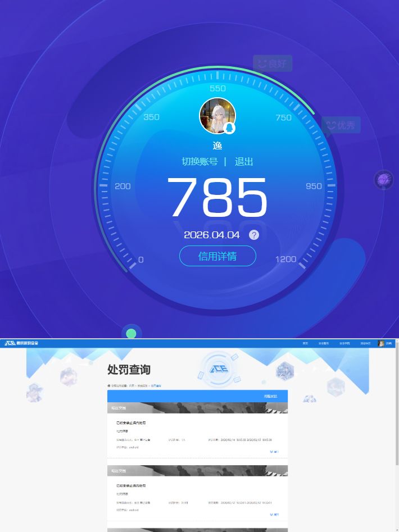Click the username next to the header avatar

[388, 343]
